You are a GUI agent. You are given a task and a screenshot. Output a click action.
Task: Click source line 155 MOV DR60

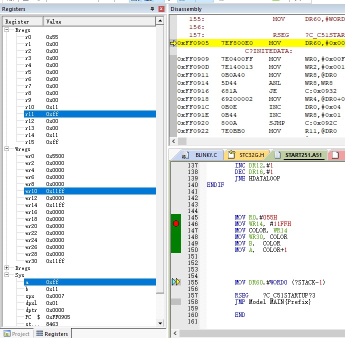tap(279, 282)
